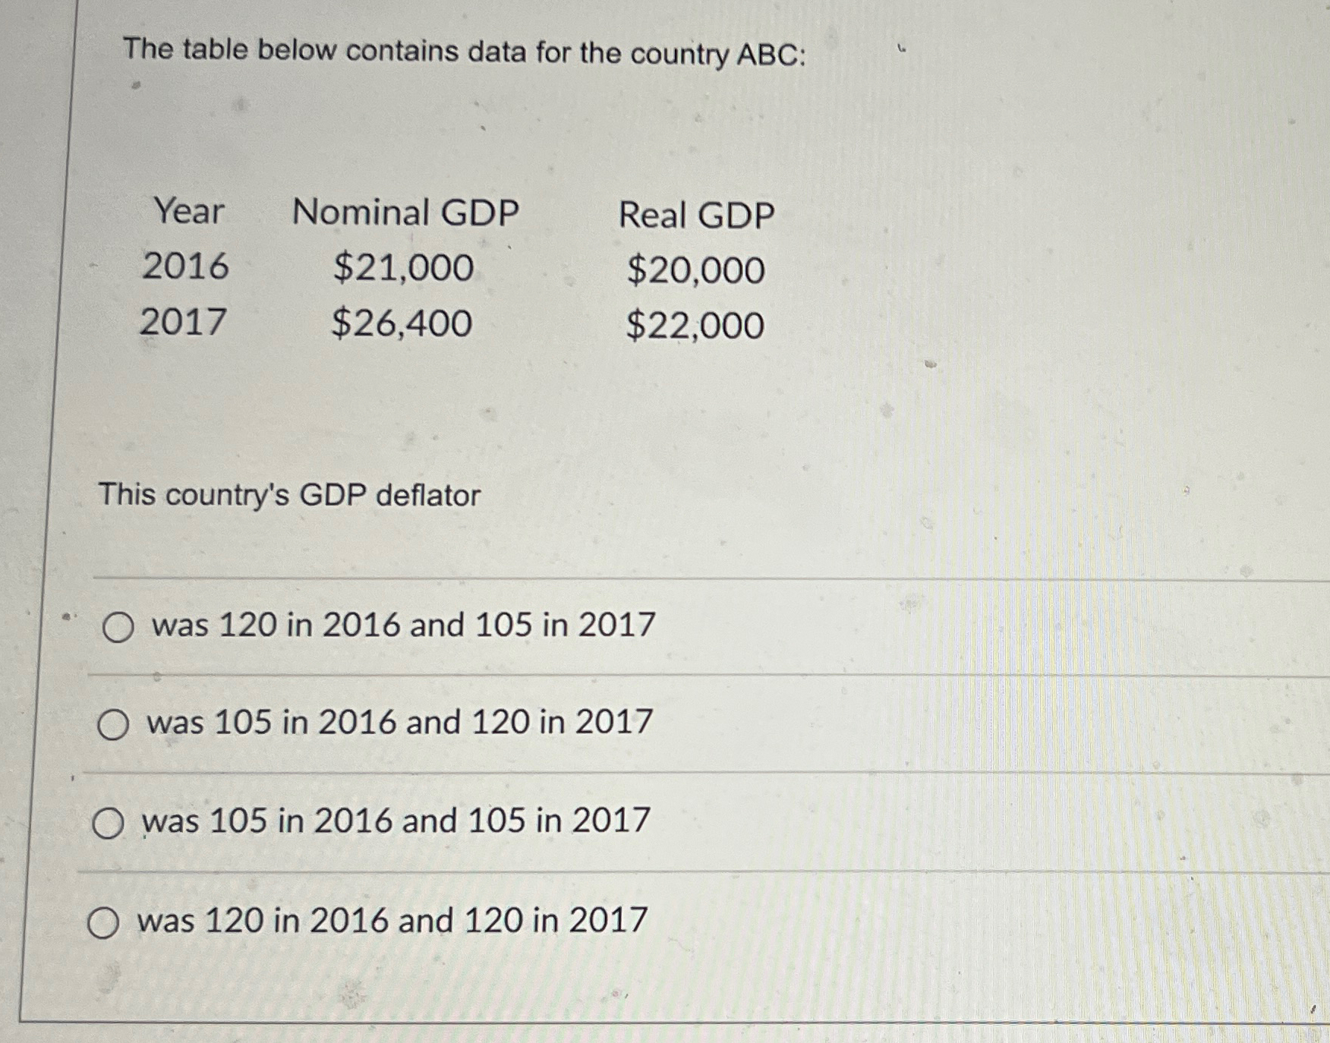The image size is (1330, 1043).
Task: Click the Real GDP column header
Action: 696,213
